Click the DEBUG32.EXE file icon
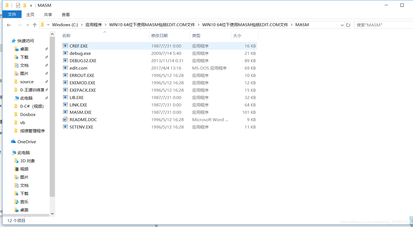413x227 pixels. click(x=66, y=61)
